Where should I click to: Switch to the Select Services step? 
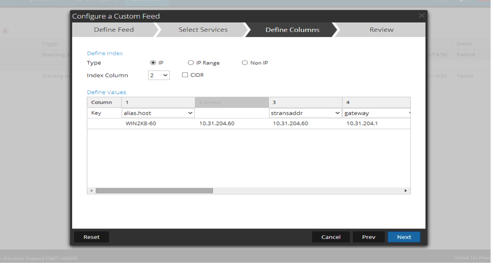point(203,30)
